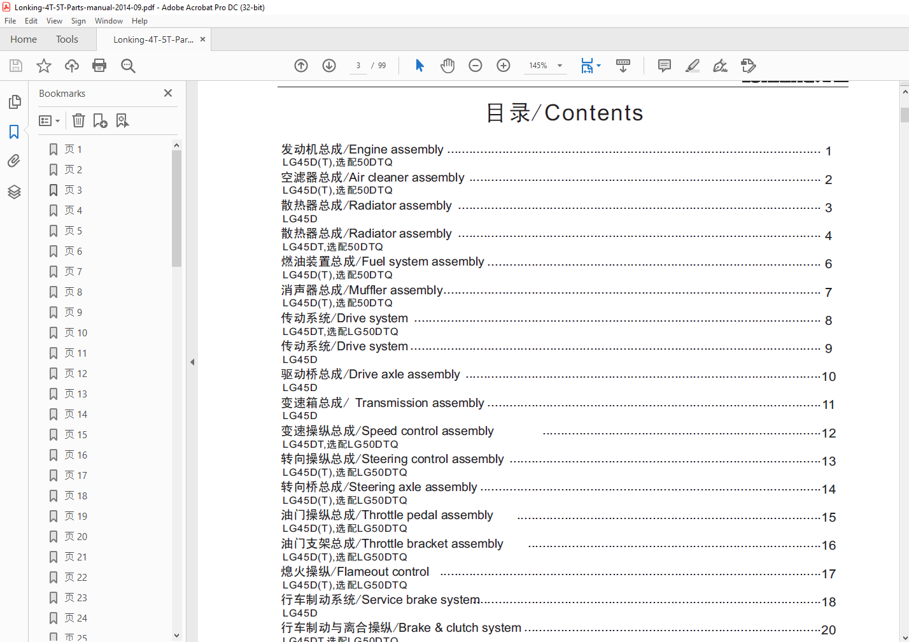Add a new bookmark
This screenshot has height=642, width=909.
[x=100, y=120]
